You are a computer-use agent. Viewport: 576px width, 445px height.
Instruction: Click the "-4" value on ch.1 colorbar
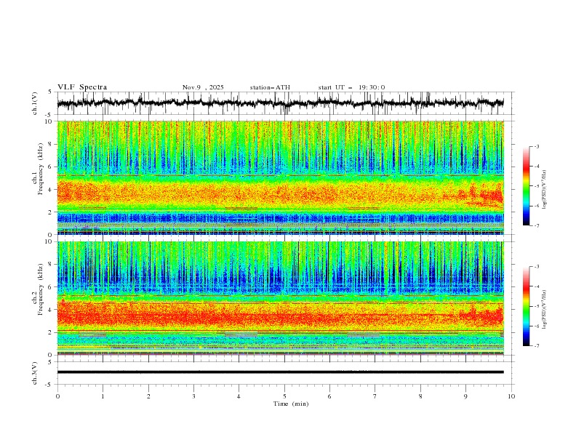(x=536, y=167)
